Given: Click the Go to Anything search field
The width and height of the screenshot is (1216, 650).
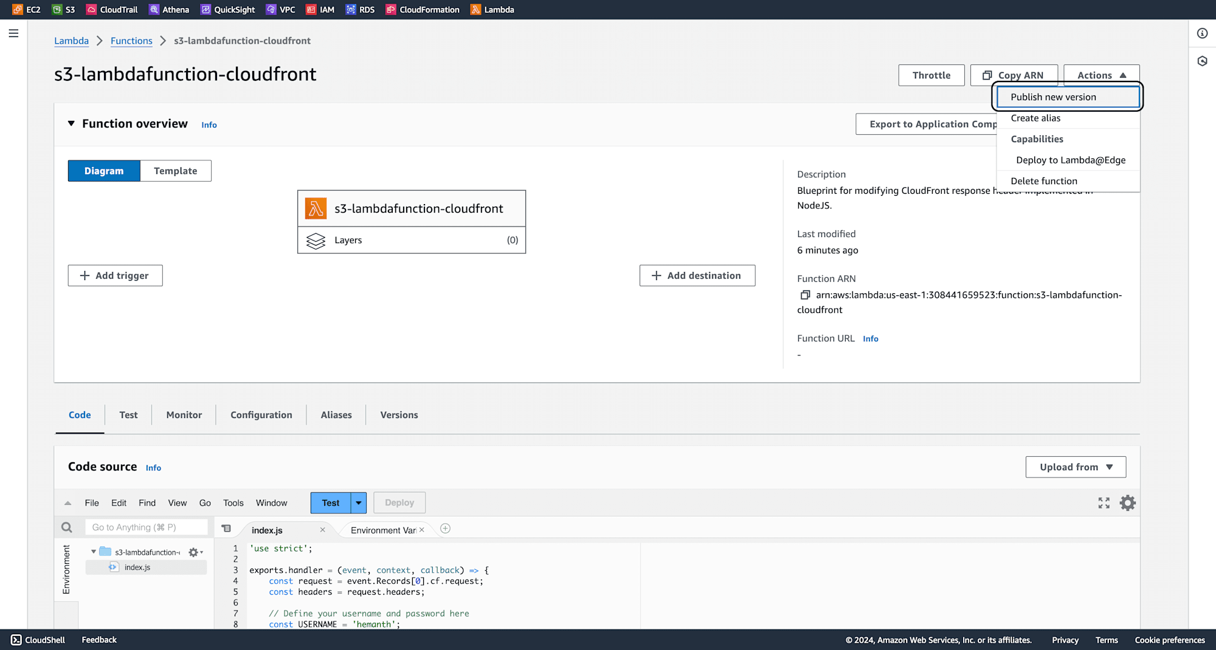Looking at the screenshot, I should tap(147, 527).
